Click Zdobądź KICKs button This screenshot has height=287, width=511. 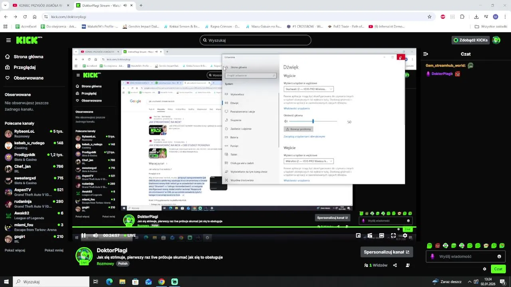(471, 40)
